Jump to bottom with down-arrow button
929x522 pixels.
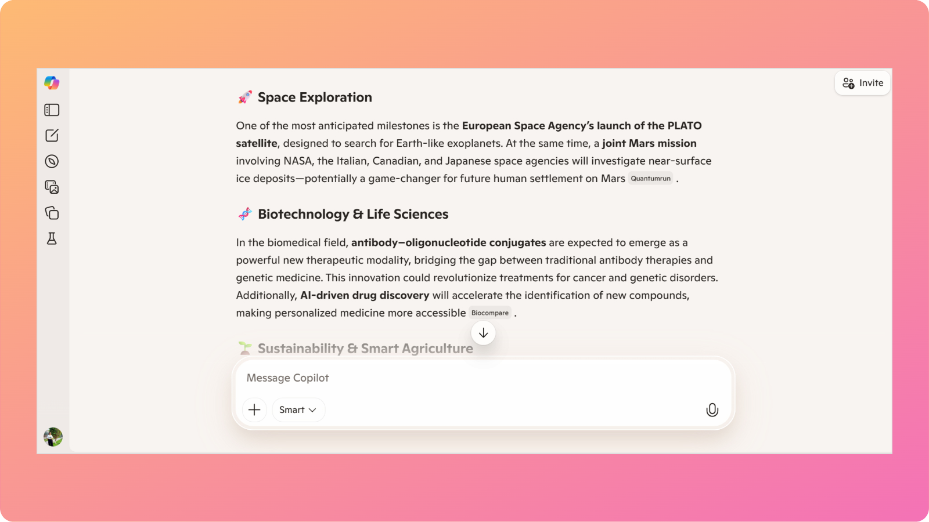(x=483, y=333)
